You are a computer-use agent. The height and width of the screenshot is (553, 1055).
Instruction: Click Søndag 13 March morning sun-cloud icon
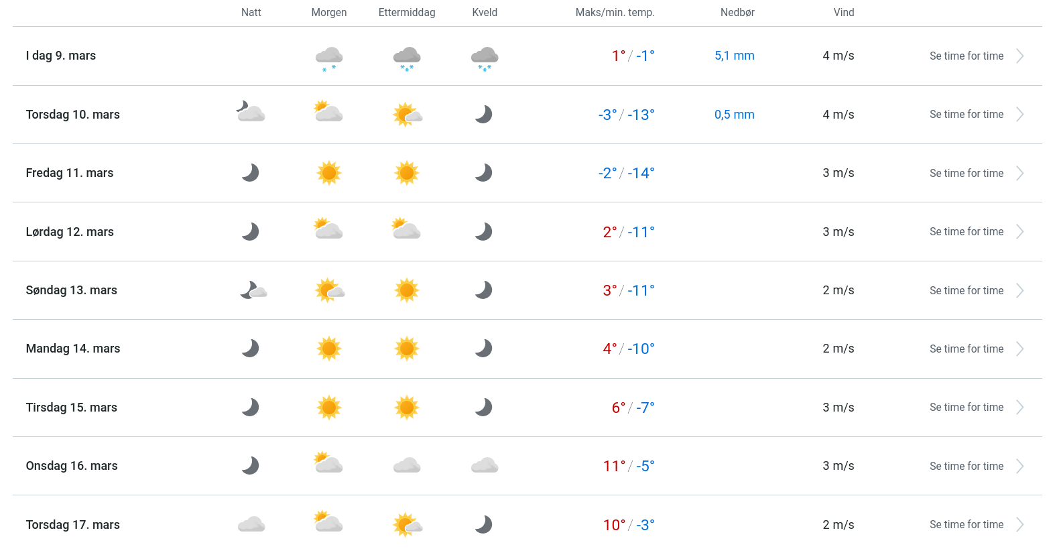click(329, 290)
